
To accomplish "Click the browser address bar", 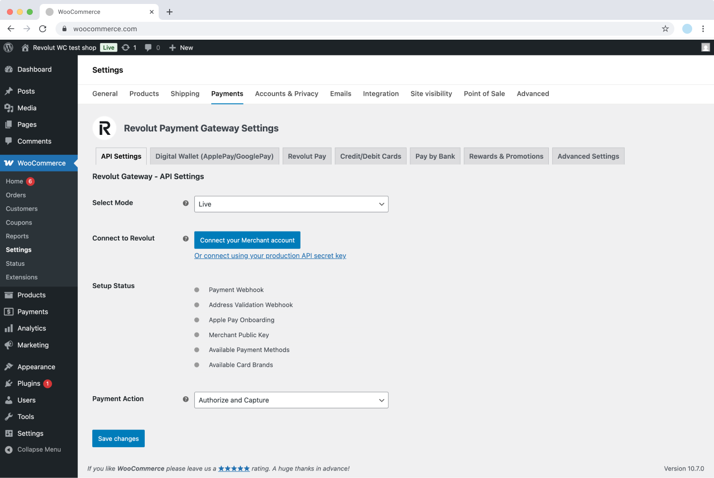I will pyautogui.click(x=364, y=29).
